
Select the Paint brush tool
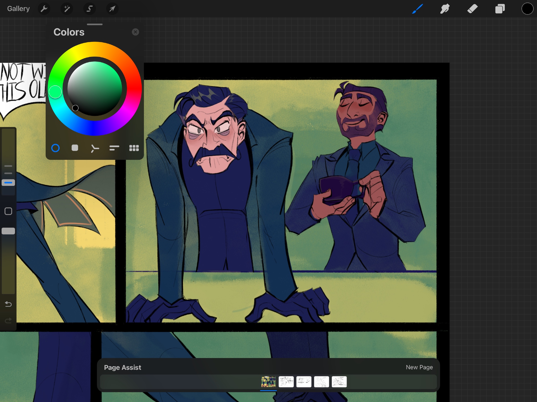click(418, 9)
